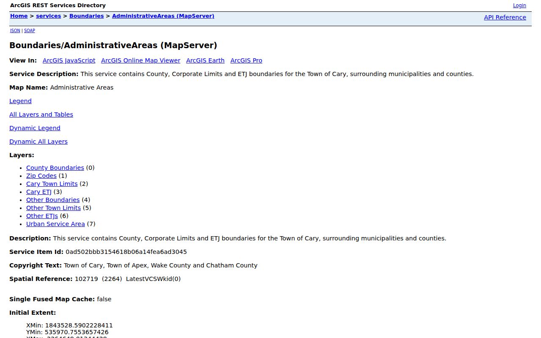The height and width of the screenshot is (338, 541).
Task: Click the Single Fused Map Cache value false
Action: click(x=104, y=299)
